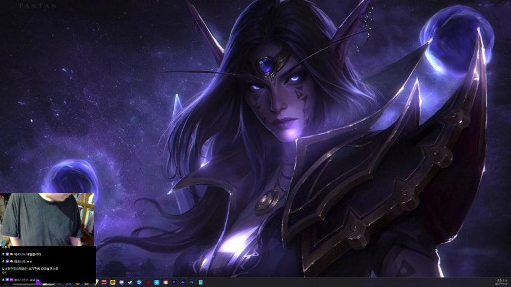Open Discord from the taskbar

click(122, 282)
